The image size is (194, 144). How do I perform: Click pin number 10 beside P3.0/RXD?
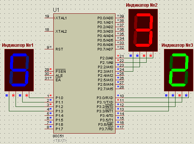click(122, 96)
